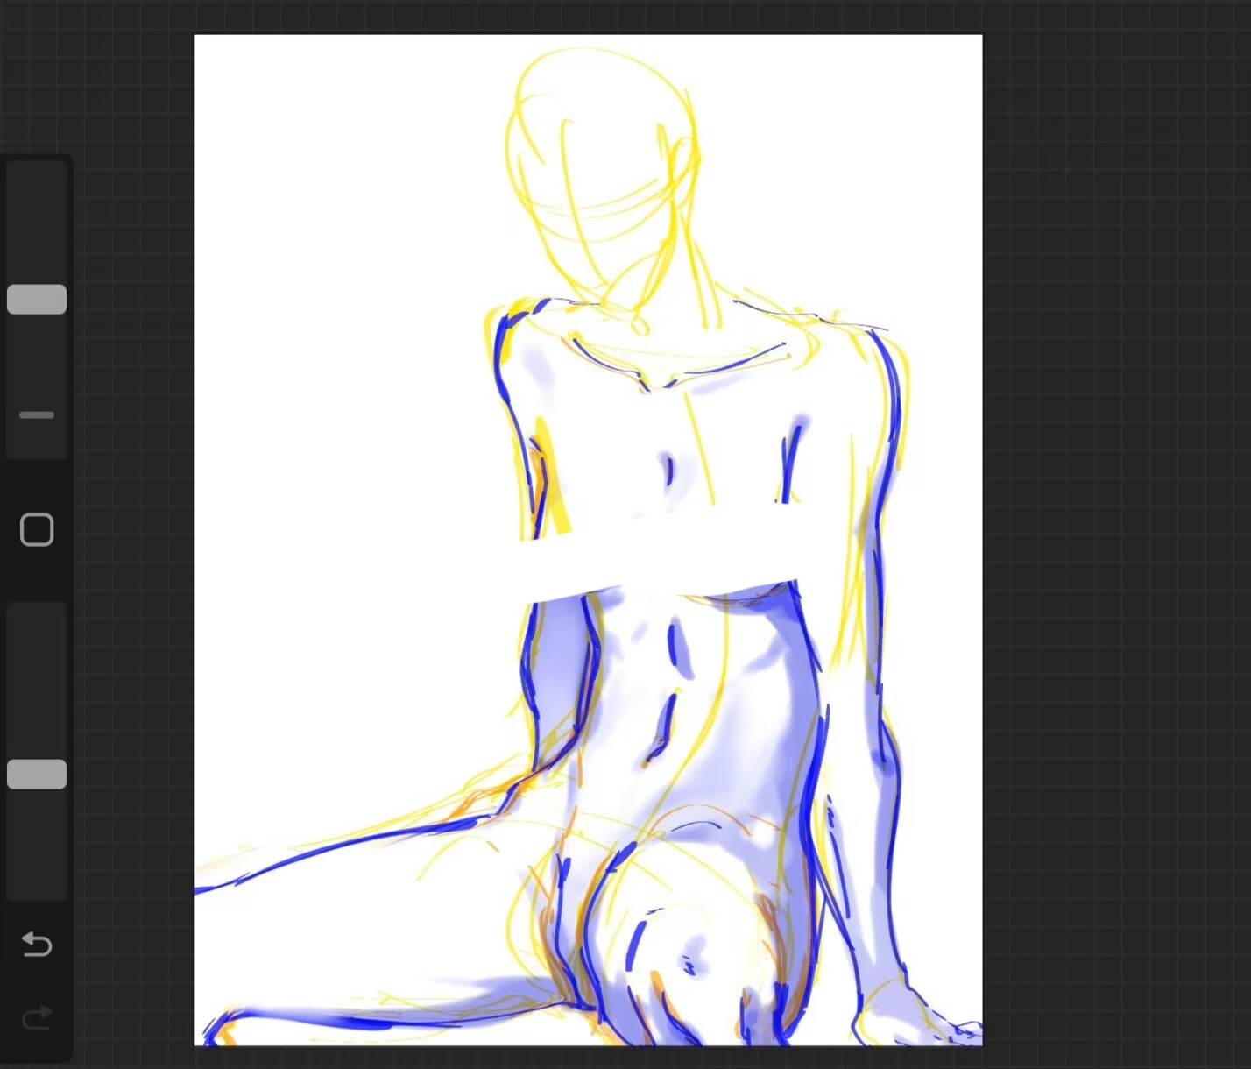Click the brush opacity slider handle
Image resolution: width=1251 pixels, height=1069 pixels.
click(x=37, y=775)
